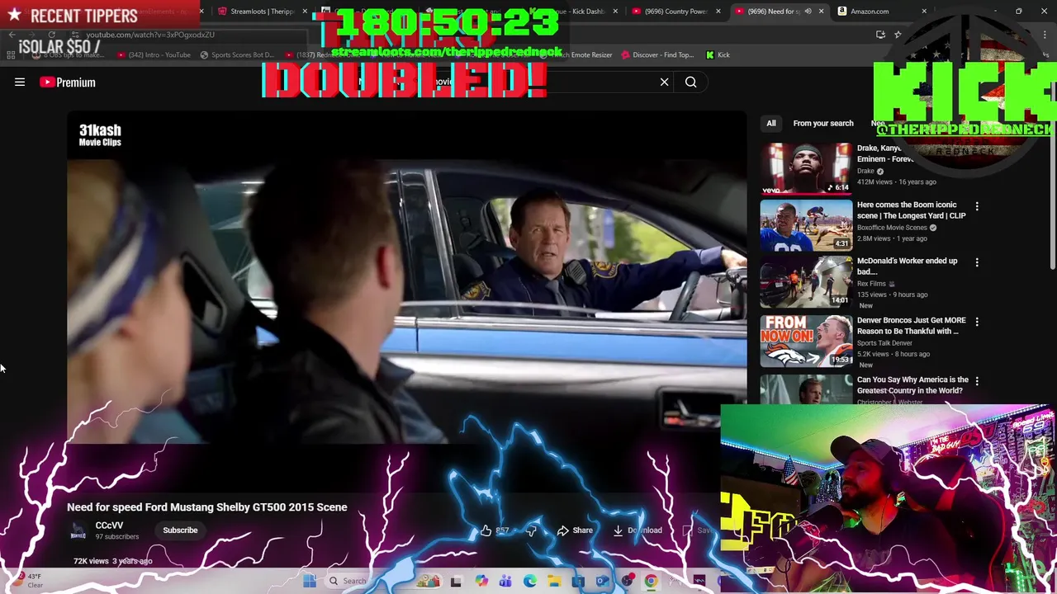Open Windows Start menu
Viewport: 1057px width, 594px height.
pyautogui.click(x=310, y=581)
